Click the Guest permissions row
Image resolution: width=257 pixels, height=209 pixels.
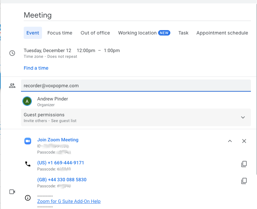136,117
